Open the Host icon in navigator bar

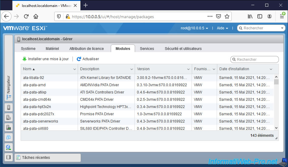click(8, 107)
